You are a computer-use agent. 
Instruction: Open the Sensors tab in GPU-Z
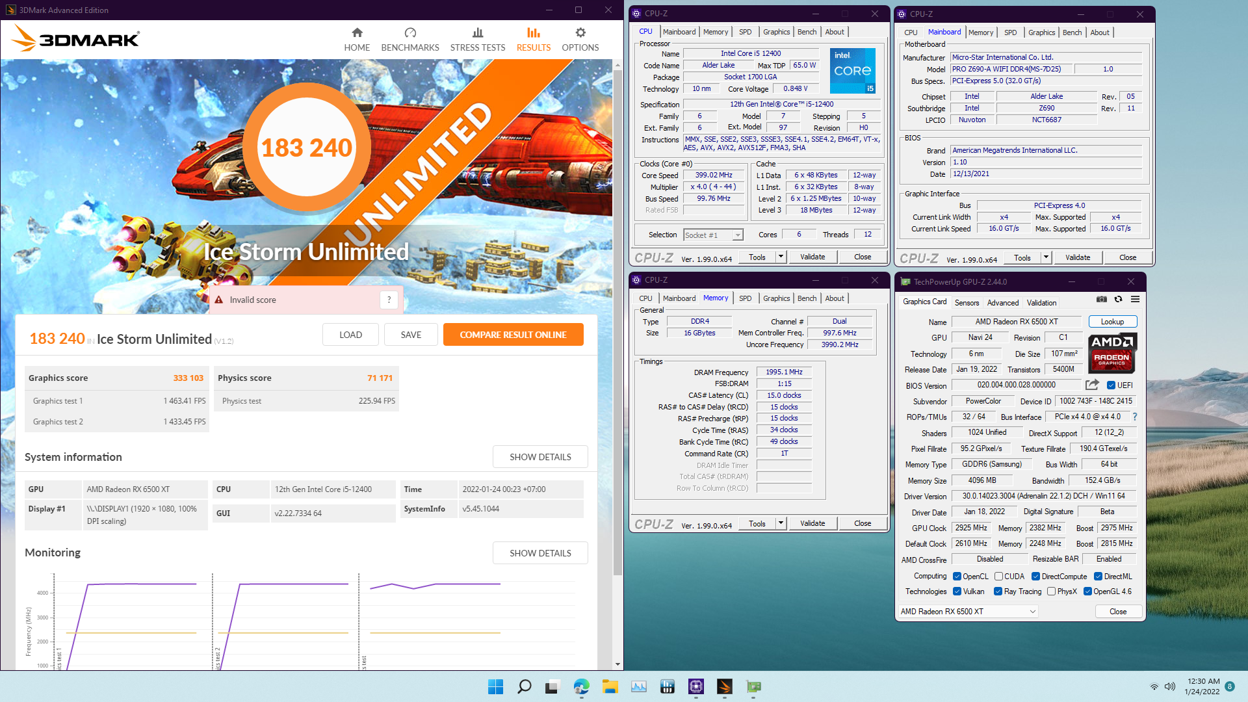click(x=967, y=303)
